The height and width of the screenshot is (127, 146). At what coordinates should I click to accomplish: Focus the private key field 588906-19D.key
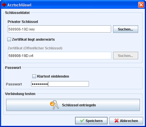click(59, 29)
